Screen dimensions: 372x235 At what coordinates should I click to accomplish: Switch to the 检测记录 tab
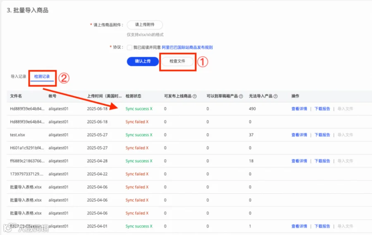(x=42, y=77)
